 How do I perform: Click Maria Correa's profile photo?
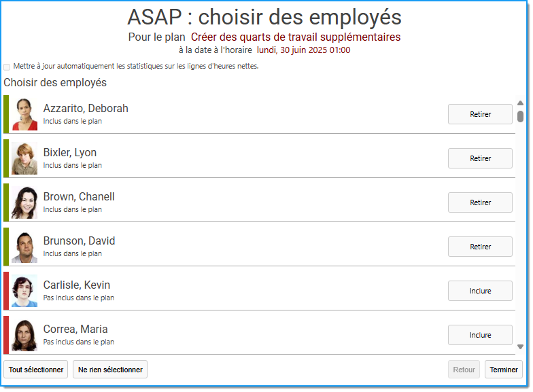[24, 335]
